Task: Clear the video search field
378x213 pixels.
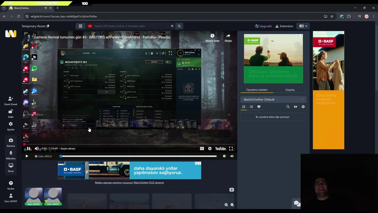Action: 172,26
